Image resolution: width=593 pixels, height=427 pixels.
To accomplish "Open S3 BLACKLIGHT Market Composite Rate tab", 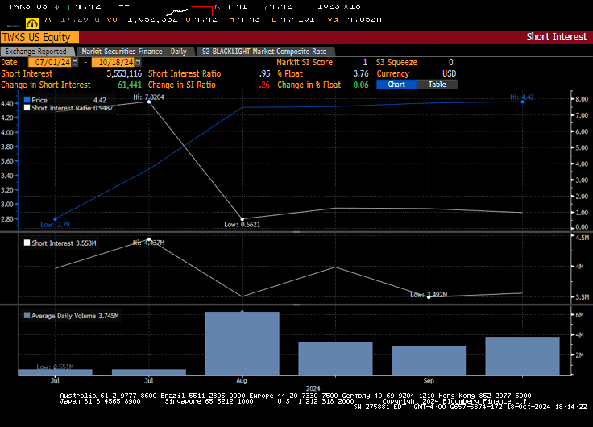I will tap(264, 52).
